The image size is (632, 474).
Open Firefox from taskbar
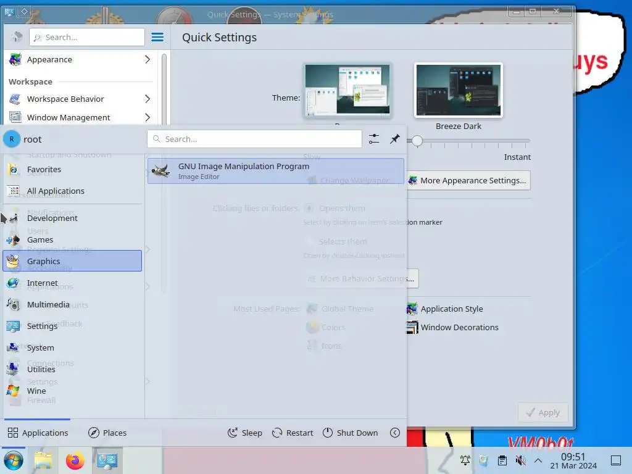click(x=75, y=460)
